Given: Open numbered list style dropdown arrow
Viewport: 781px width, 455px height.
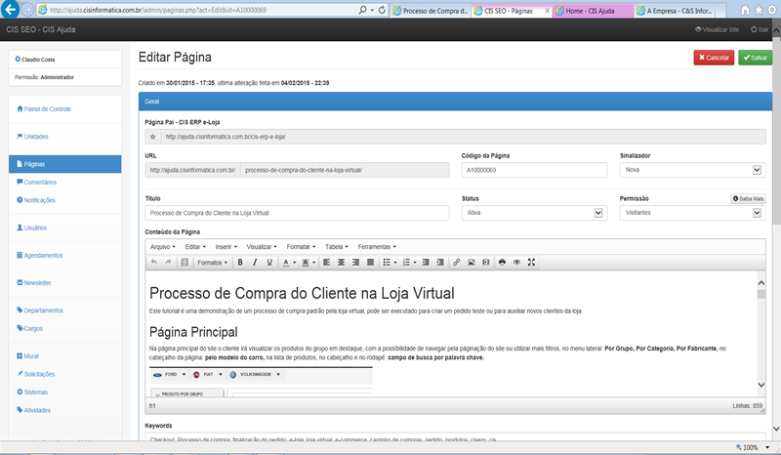Looking at the screenshot, I should 415,263.
